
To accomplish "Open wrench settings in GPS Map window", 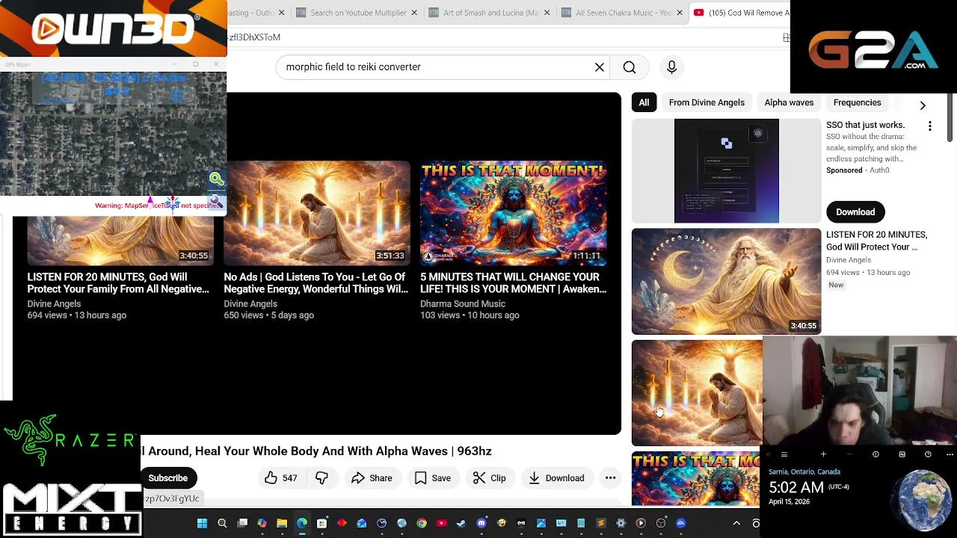I will pyautogui.click(x=216, y=202).
